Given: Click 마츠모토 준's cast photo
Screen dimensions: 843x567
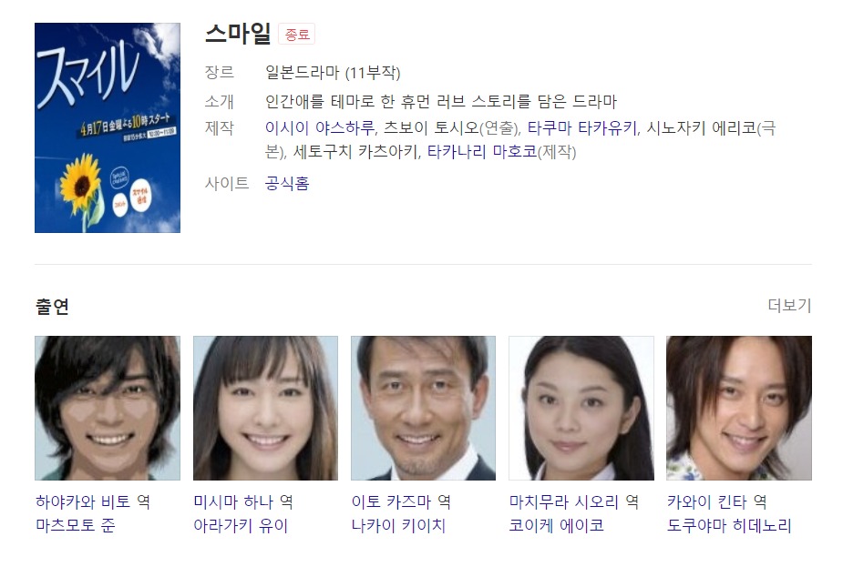Looking at the screenshot, I should click(108, 408).
